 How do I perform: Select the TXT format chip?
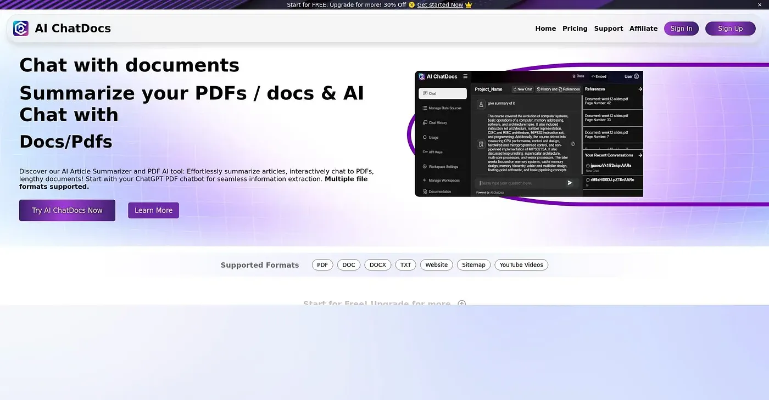click(x=405, y=265)
